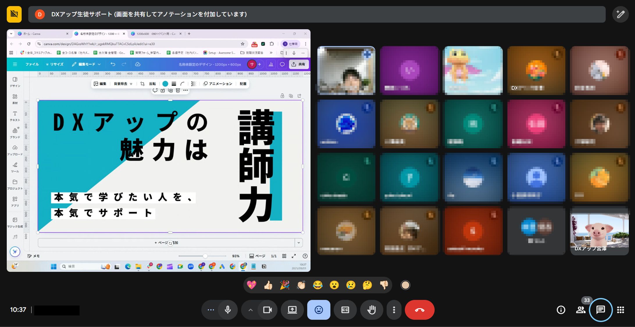The height and width of the screenshot is (327, 635).
Task: Leave the call with red hang-up button
Action: pos(420,310)
